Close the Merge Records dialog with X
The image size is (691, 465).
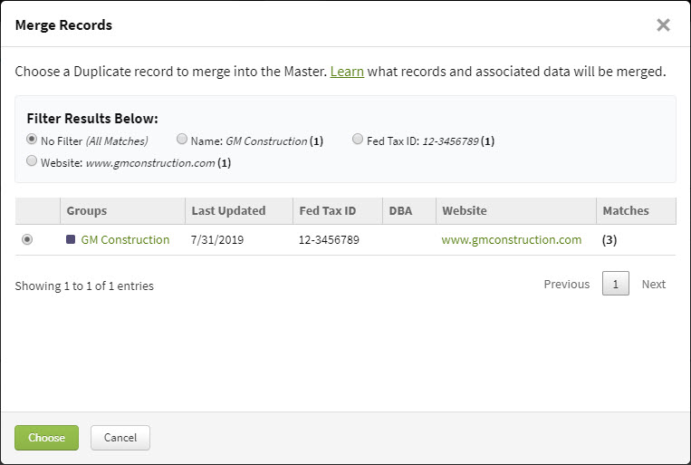pos(663,25)
